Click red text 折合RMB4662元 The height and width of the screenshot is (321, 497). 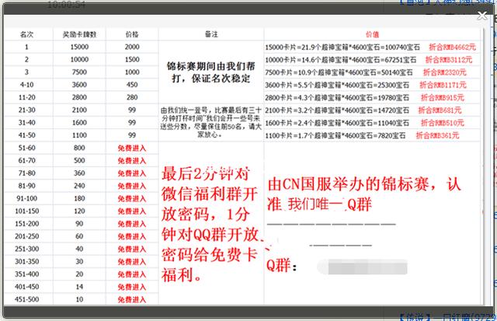point(452,47)
